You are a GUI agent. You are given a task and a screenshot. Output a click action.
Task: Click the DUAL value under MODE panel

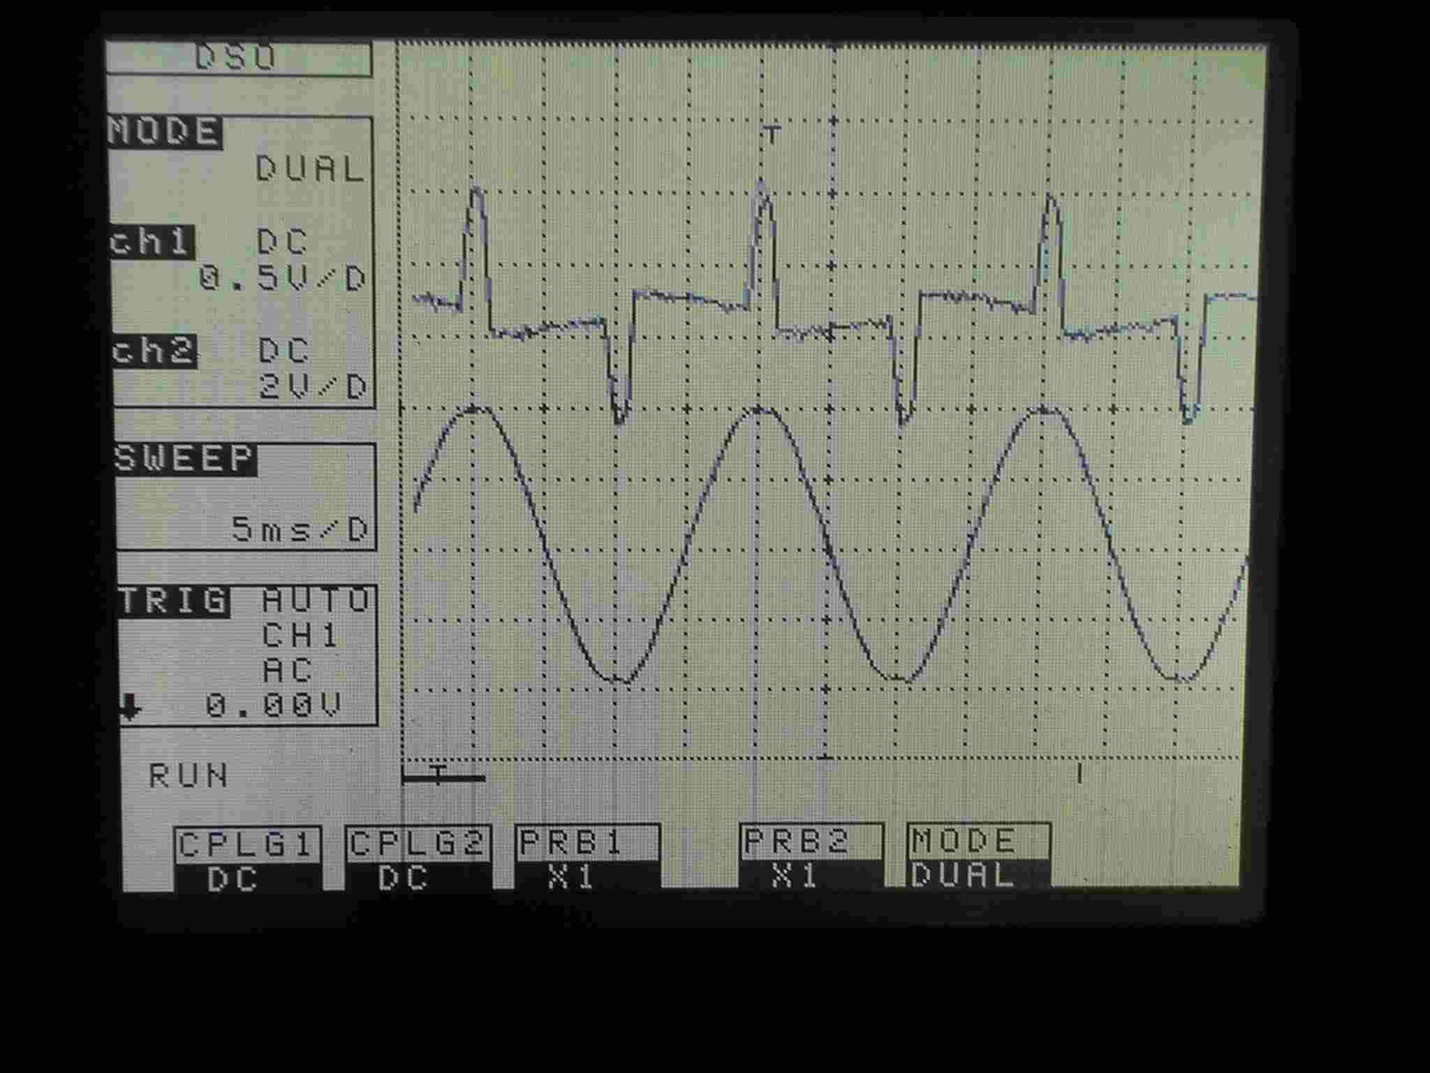310,170
